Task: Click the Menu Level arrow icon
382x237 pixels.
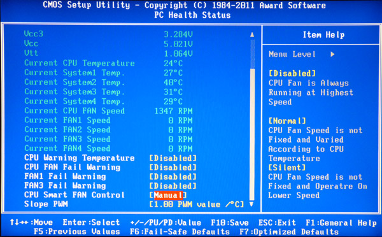Action: click(x=332, y=54)
